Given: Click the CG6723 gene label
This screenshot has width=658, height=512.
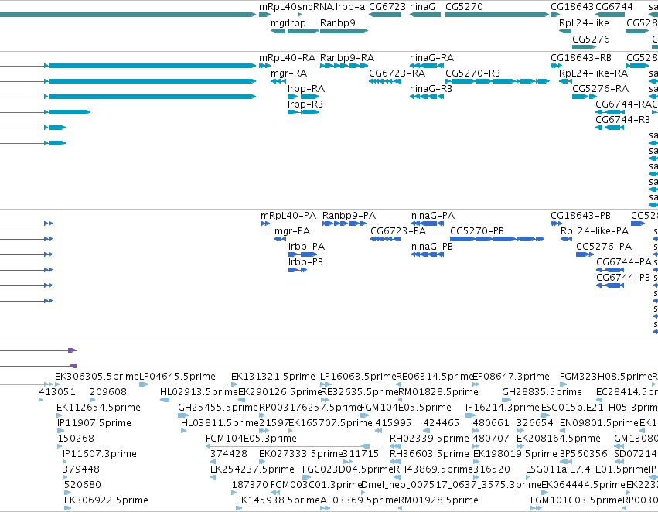Looking at the screenshot, I should click(387, 7).
